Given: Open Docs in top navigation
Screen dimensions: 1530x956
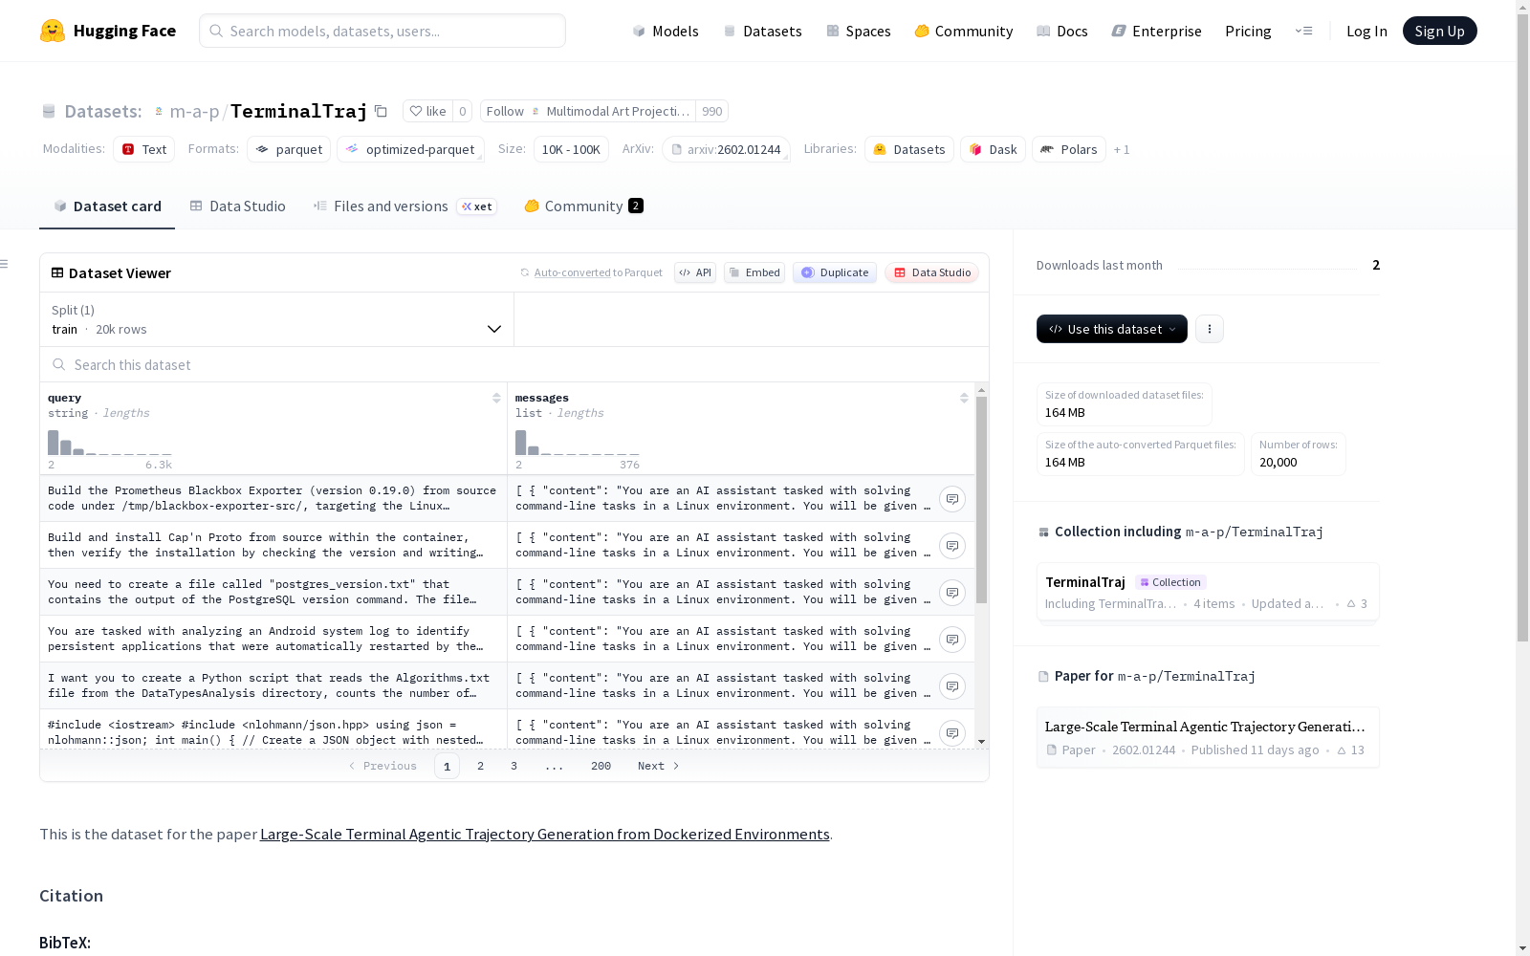Looking at the screenshot, I should point(1062,31).
